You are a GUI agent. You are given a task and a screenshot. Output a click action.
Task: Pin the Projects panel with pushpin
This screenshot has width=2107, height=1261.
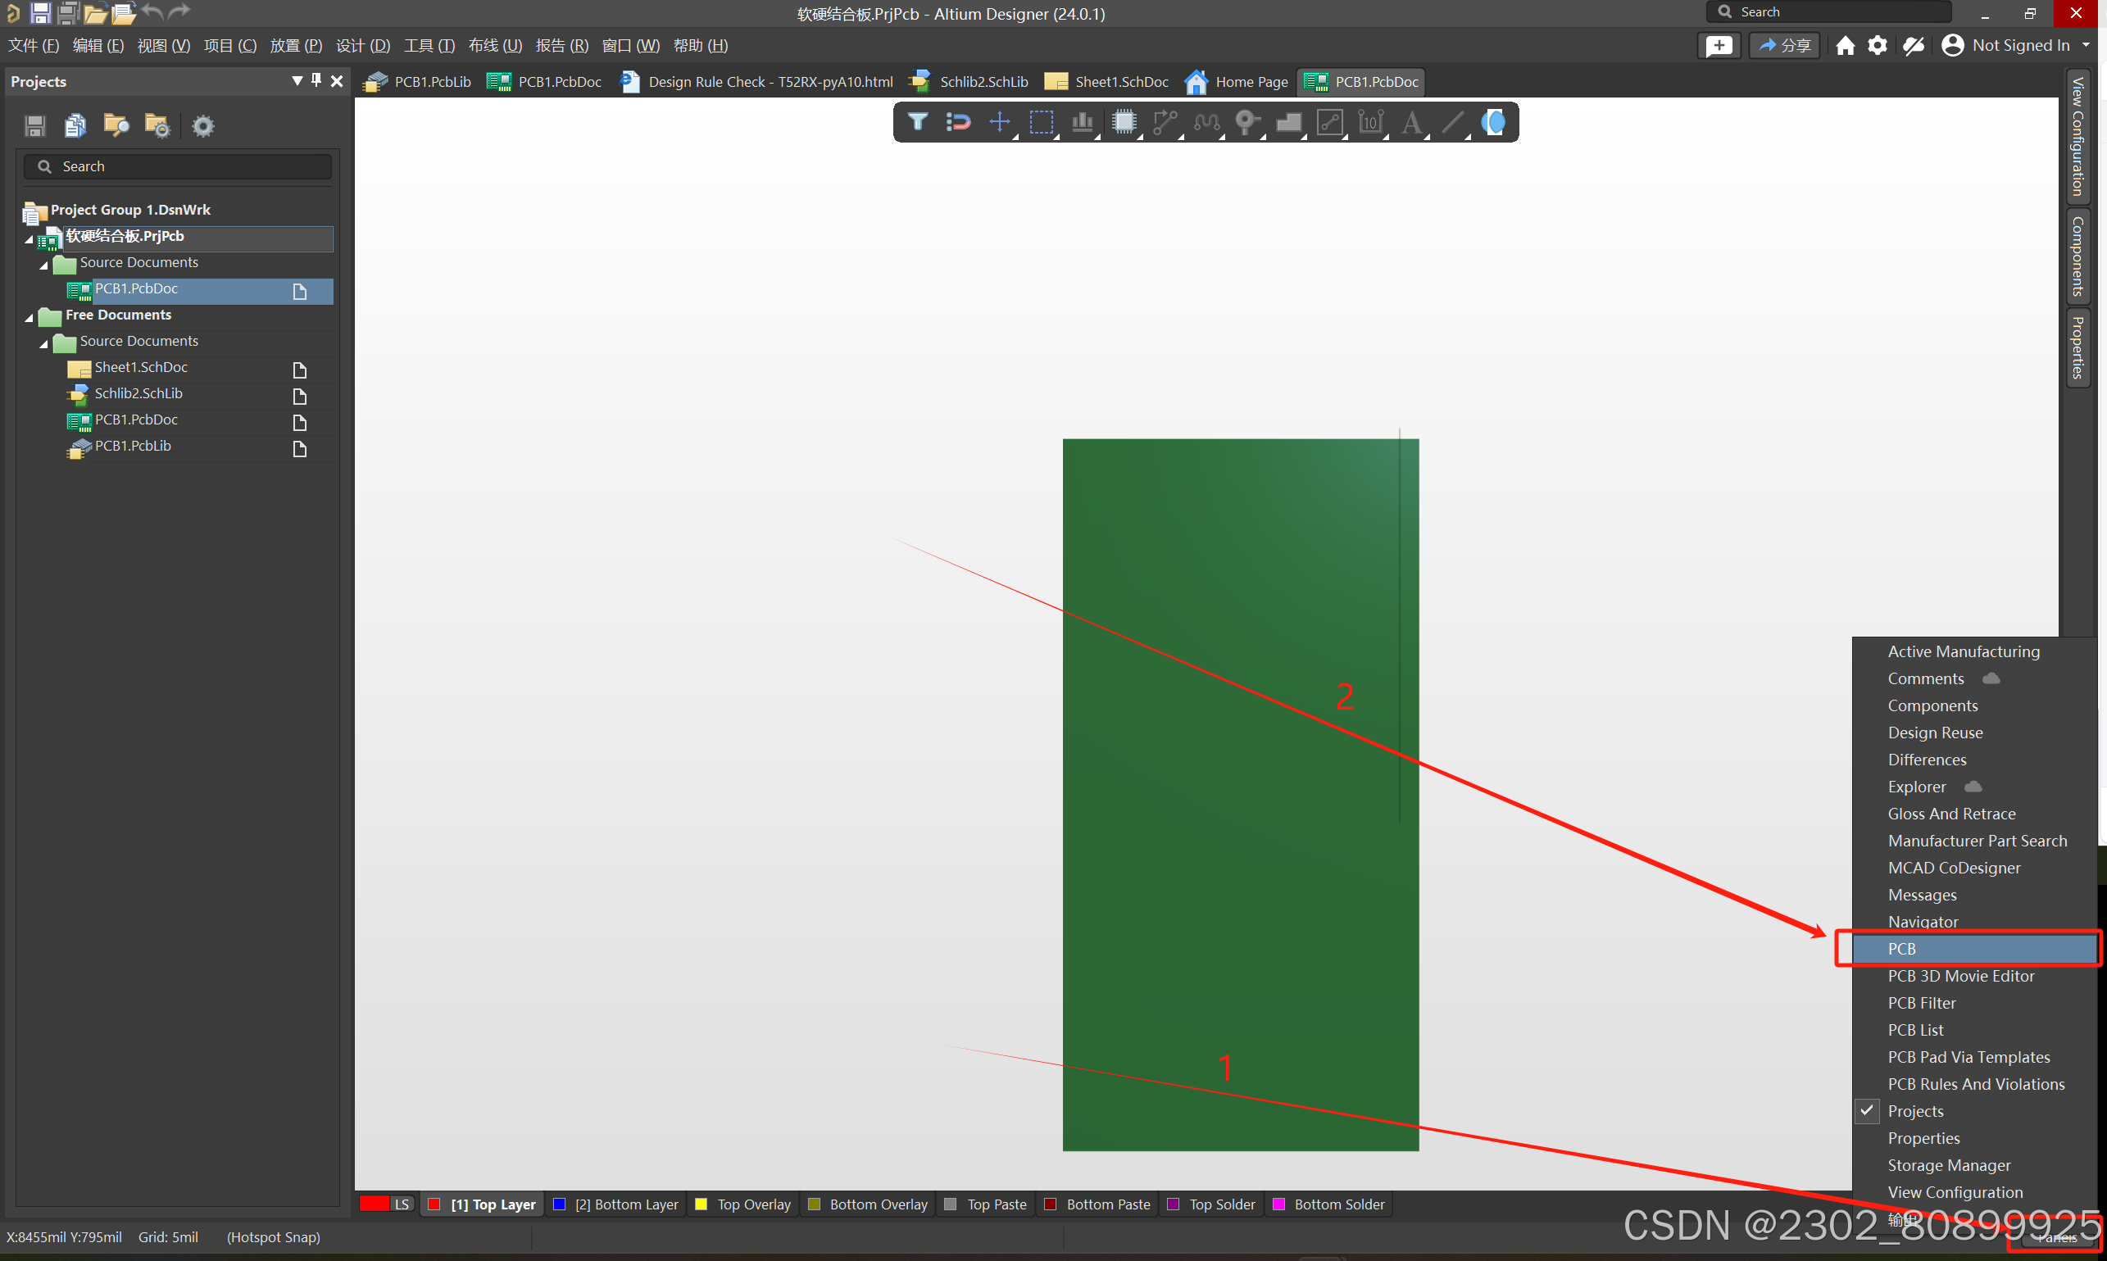[316, 81]
